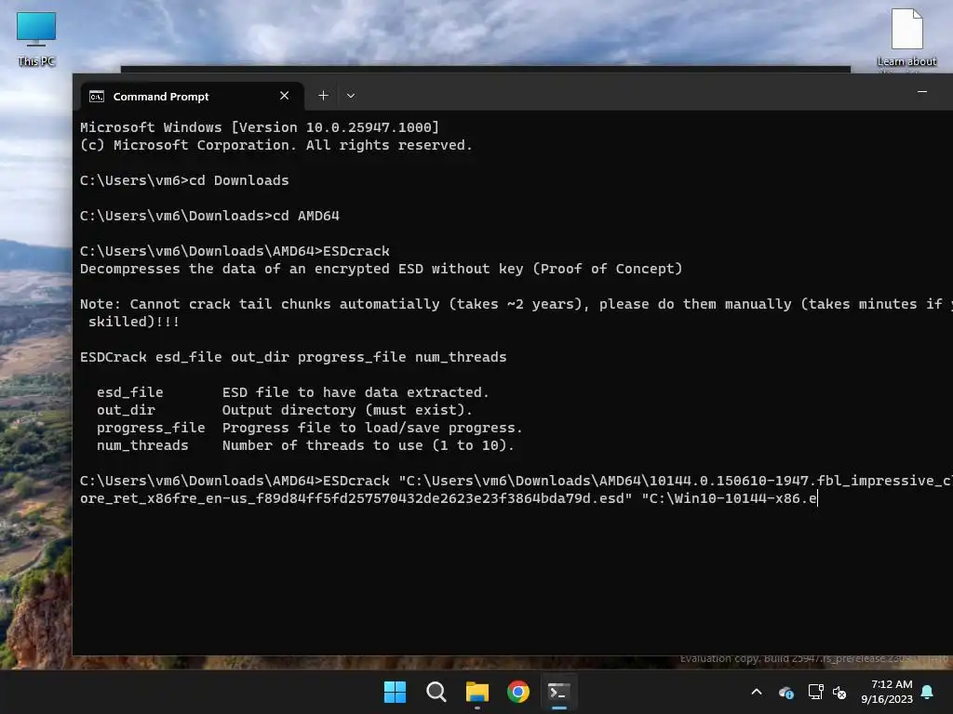953x714 pixels.
Task: Show hidden system tray icons
Action: click(757, 692)
